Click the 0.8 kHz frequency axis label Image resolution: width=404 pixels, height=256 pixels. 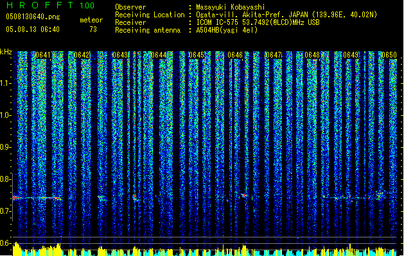[x=5, y=179]
